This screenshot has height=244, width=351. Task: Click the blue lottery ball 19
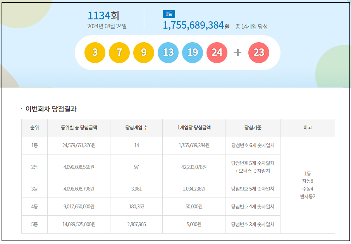pyautogui.click(x=193, y=53)
